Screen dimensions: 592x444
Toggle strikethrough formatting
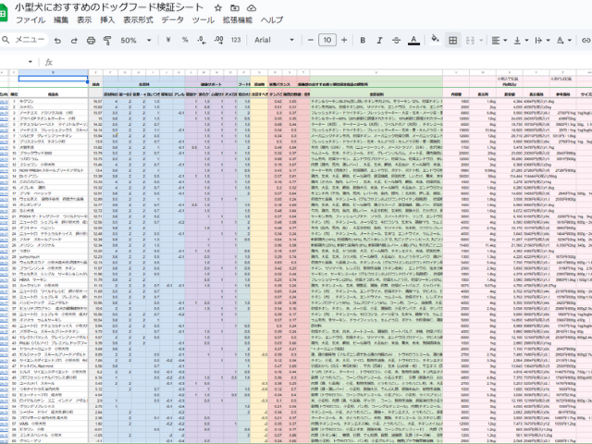tap(396, 40)
